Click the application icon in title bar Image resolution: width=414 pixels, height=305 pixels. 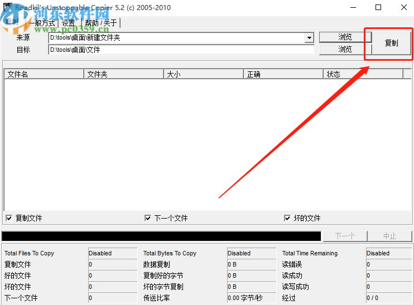pyautogui.click(x=7, y=7)
